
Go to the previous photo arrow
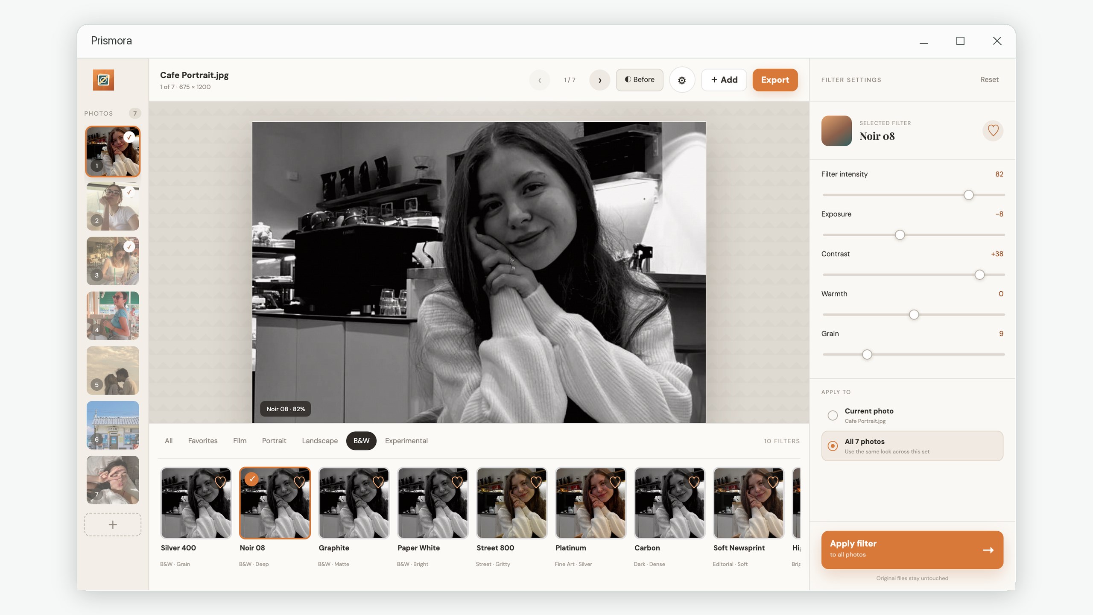[x=540, y=80]
